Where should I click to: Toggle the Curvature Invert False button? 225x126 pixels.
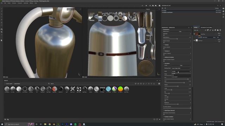coord(181,65)
